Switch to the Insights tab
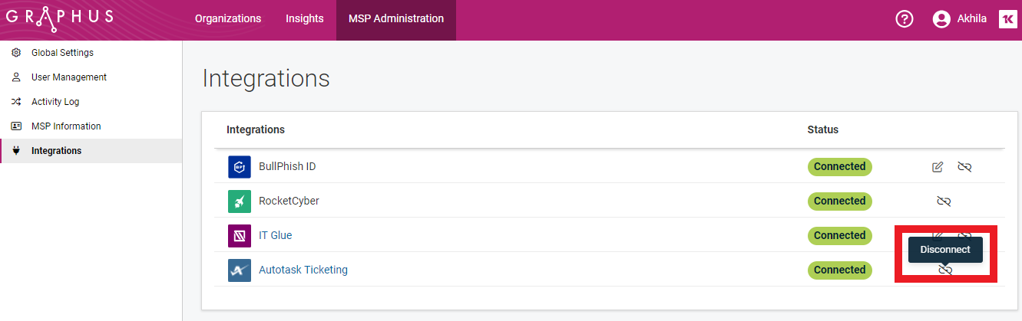 (x=305, y=19)
